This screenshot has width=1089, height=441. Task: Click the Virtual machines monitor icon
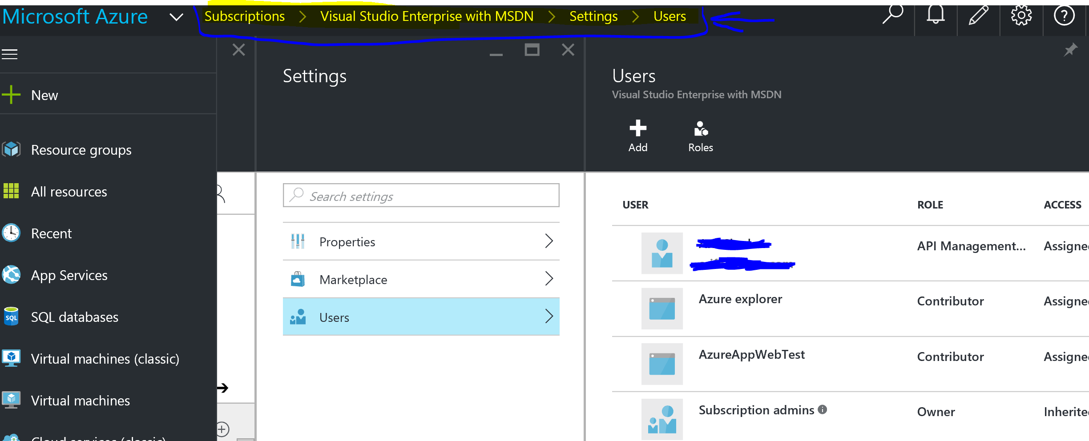tap(11, 400)
